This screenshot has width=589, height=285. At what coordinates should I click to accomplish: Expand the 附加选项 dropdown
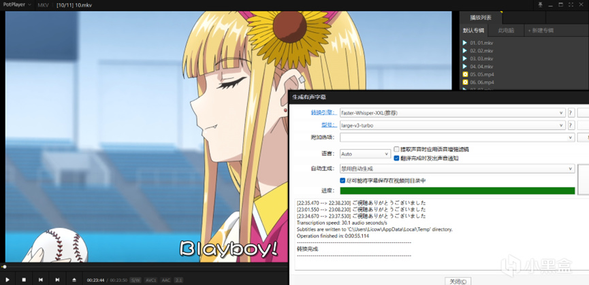(x=457, y=137)
